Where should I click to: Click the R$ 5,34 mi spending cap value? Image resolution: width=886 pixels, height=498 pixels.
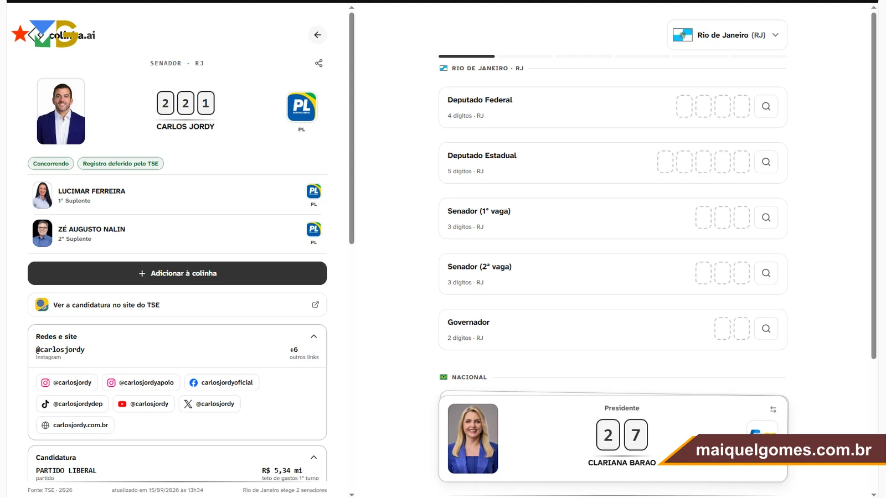pos(282,471)
